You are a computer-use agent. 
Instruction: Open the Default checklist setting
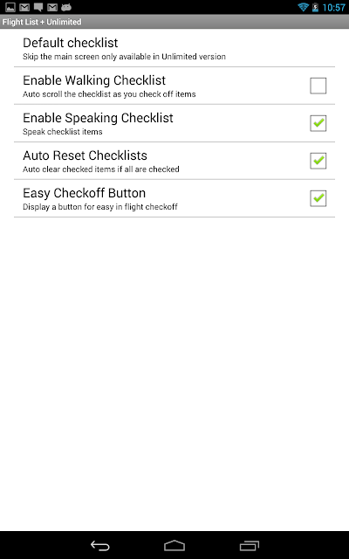174,48
